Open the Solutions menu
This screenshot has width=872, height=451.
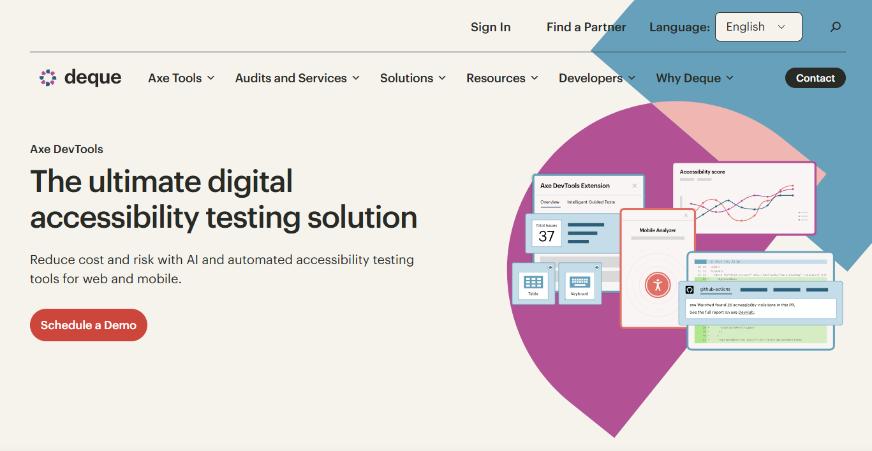[x=413, y=78]
